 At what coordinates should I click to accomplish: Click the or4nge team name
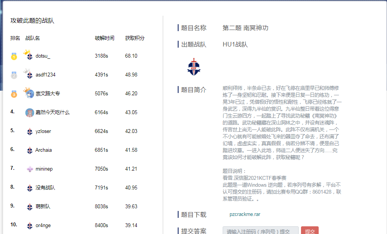point(43,226)
